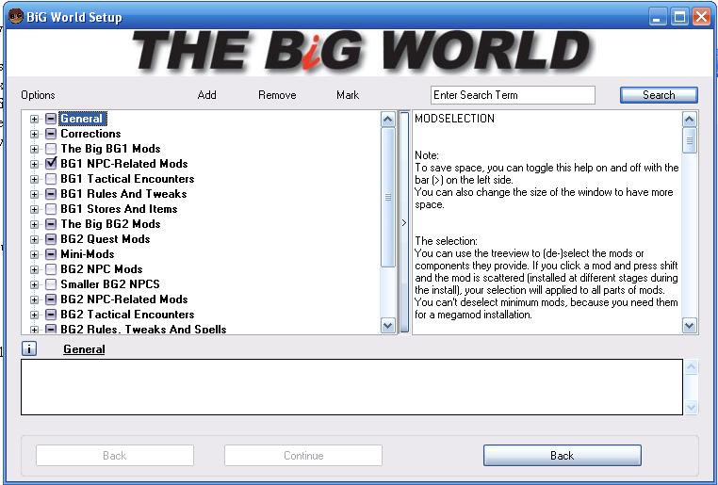Expand The Big BG1 Mods node

pyautogui.click(x=34, y=149)
